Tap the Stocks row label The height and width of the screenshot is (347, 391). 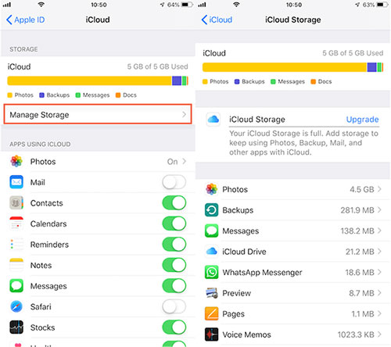coord(43,327)
